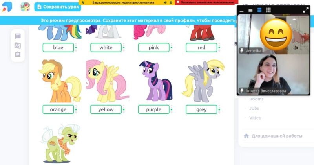The image size is (314, 165).
Task: Select single-tile view in video panel
Action: (250, 11)
